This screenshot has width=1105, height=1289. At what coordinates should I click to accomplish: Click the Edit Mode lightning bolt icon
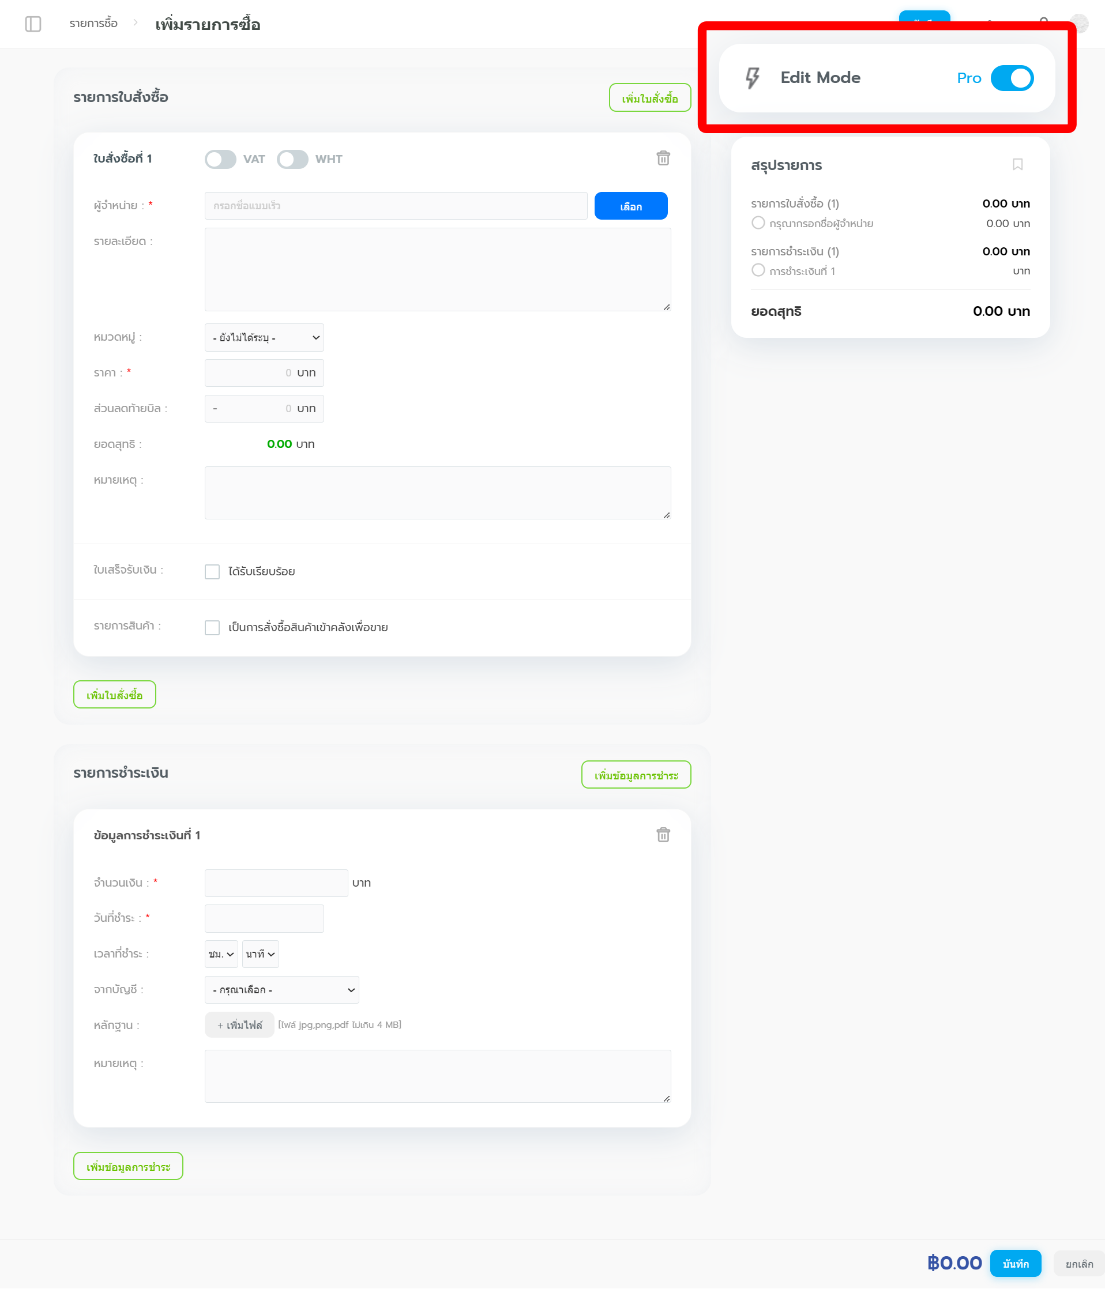(x=752, y=78)
